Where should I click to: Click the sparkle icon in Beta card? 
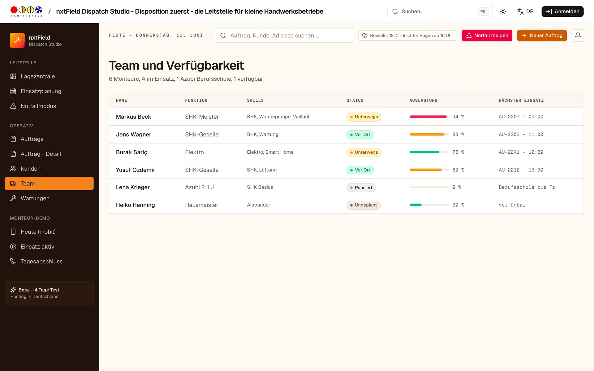13,290
